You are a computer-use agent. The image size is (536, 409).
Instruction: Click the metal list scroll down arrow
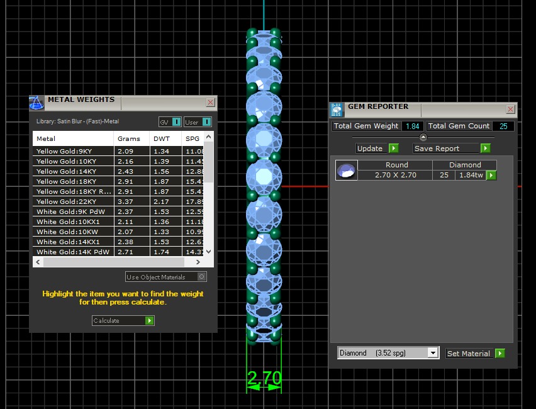(208, 251)
